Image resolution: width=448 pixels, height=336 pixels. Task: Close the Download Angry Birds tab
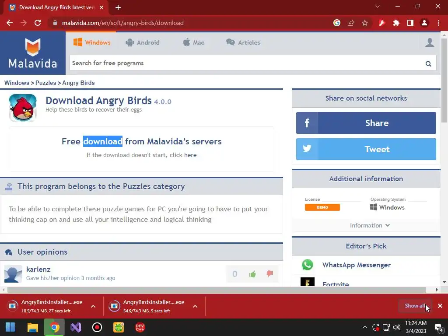101,7
